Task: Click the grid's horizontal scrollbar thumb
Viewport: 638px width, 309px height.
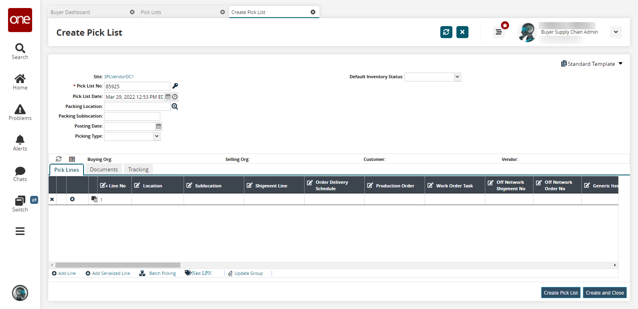Action: click(118, 265)
